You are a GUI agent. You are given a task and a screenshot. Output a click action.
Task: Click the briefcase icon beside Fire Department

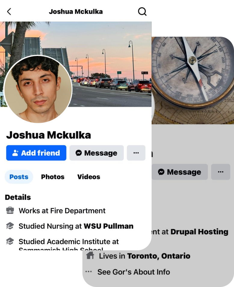pyautogui.click(x=10, y=211)
